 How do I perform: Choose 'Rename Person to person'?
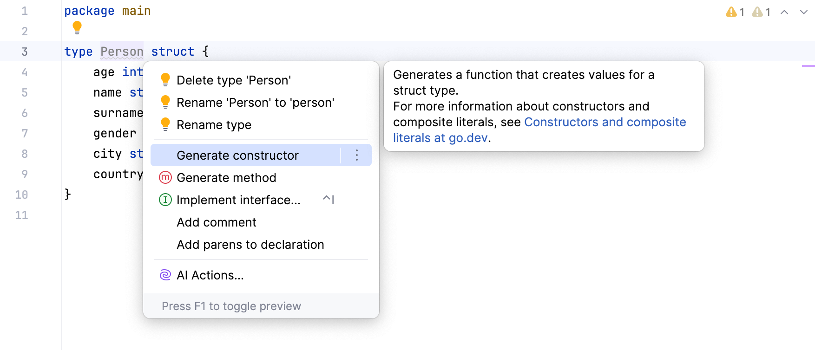[256, 102]
